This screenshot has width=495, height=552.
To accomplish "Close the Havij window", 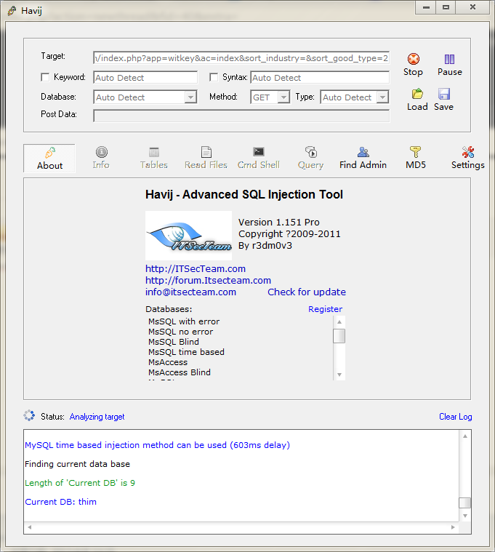I will click(x=472, y=7).
